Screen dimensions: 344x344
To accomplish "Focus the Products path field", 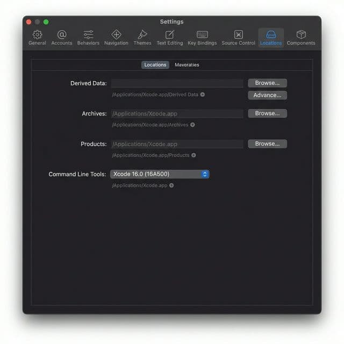I will [x=177, y=144].
